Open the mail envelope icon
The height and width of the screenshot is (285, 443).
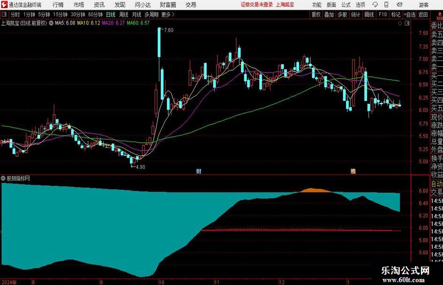pyautogui.click(x=399, y=5)
